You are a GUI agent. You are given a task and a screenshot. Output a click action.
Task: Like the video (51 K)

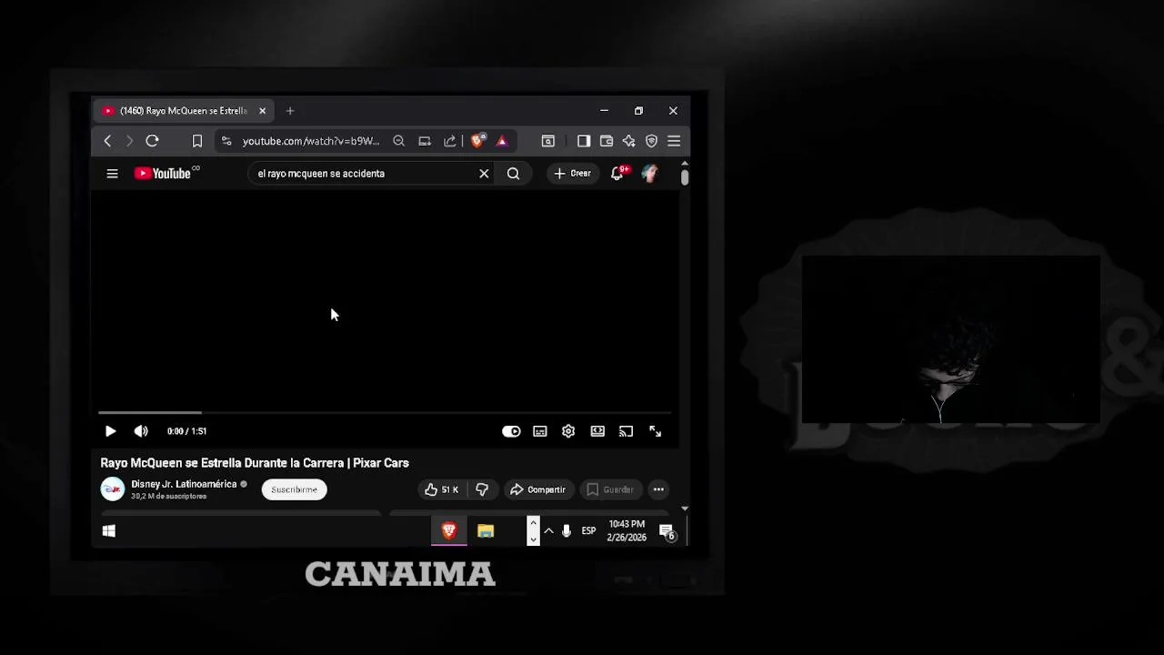(x=442, y=489)
